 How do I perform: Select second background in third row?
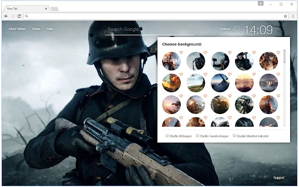[x=196, y=105]
